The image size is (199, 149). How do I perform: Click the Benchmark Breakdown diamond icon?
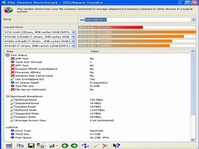tap(8, 96)
